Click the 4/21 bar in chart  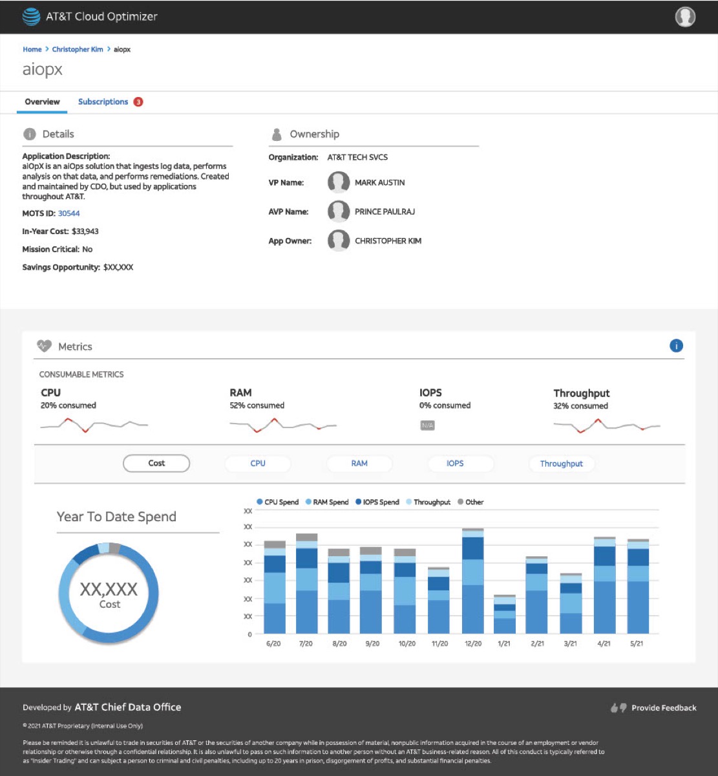(x=605, y=585)
